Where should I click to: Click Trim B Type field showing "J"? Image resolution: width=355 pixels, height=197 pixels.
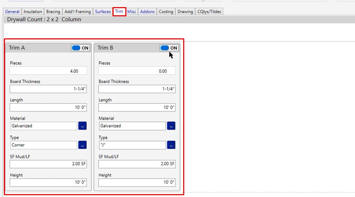click(x=132, y=145)
